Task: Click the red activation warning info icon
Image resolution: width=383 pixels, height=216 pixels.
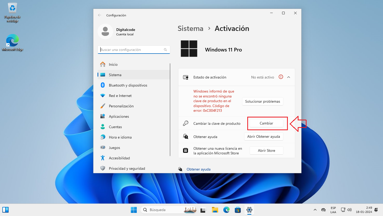Action: (x=281, y=77)
